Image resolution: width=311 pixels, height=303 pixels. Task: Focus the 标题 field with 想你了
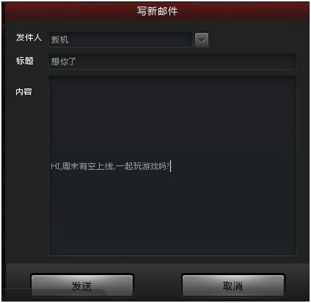click(x=172, y=61)
